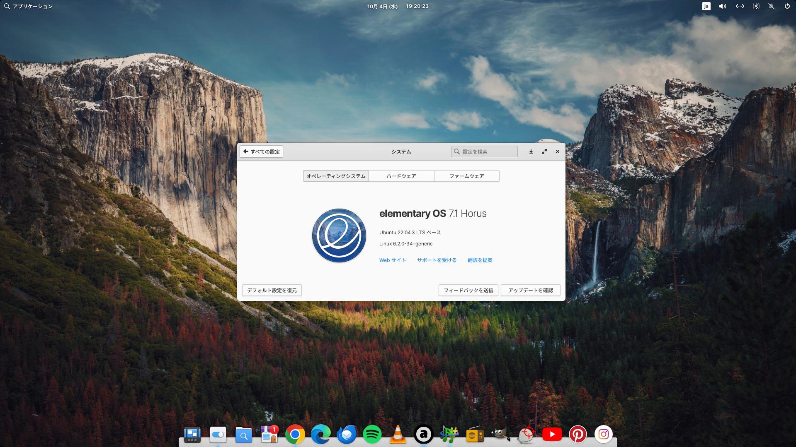This screenshot has width=796, height=447.
Task: Select the オペレーティングシステム tab
Action: [x=336, y=176]
